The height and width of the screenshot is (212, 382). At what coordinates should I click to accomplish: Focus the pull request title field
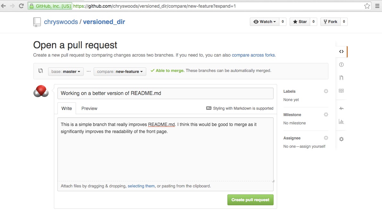(x=166, y=93)
